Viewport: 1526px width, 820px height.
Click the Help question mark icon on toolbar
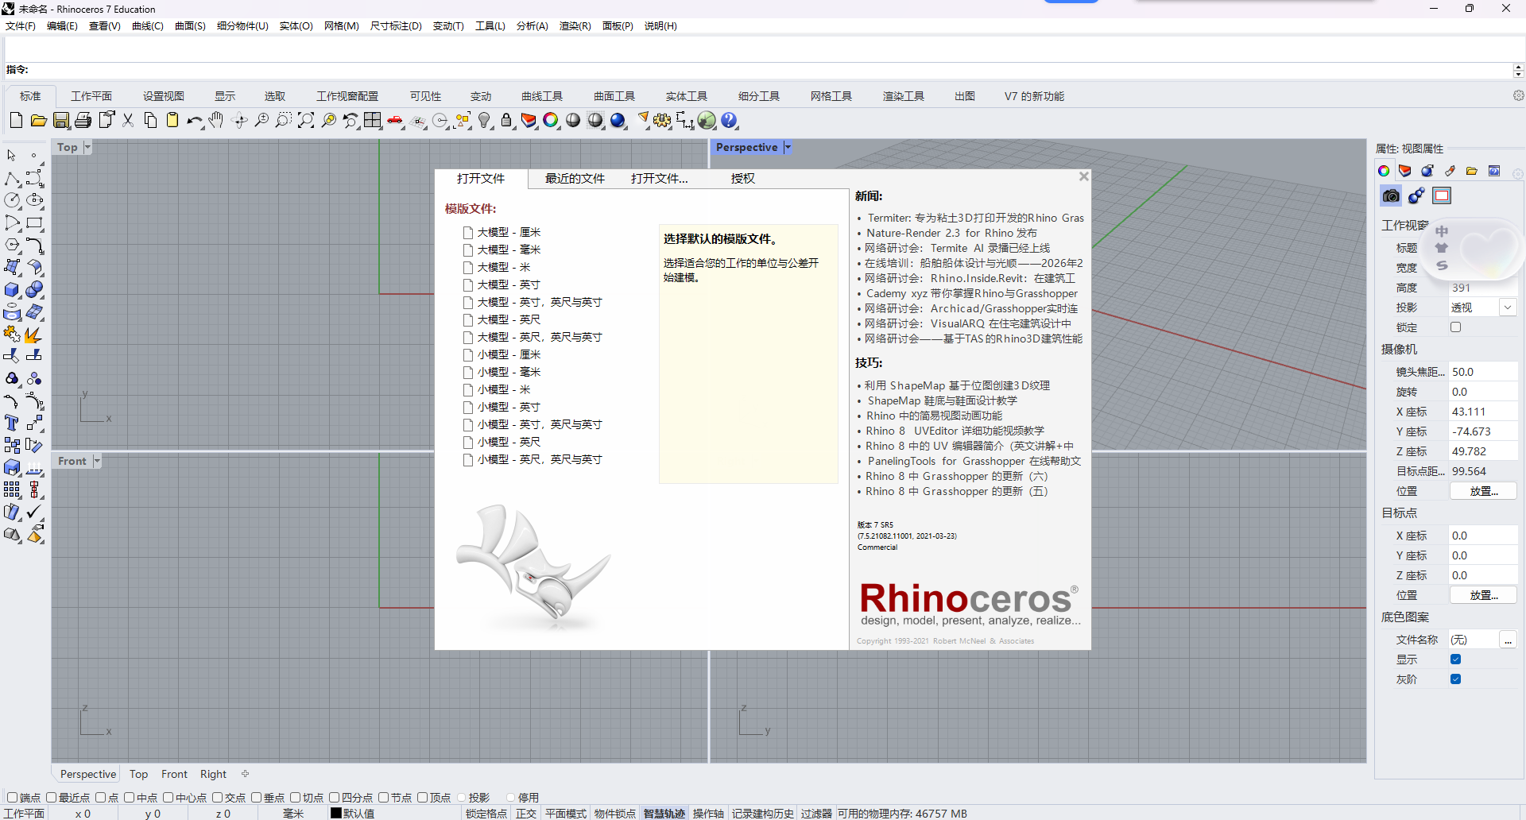(729, 121)
